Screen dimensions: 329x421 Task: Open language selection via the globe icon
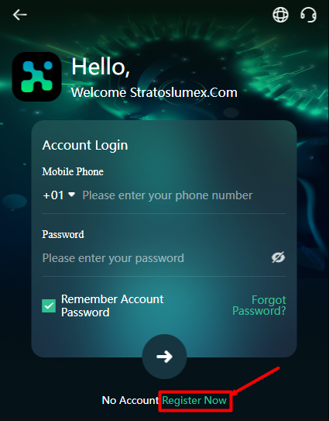(280, 15)
